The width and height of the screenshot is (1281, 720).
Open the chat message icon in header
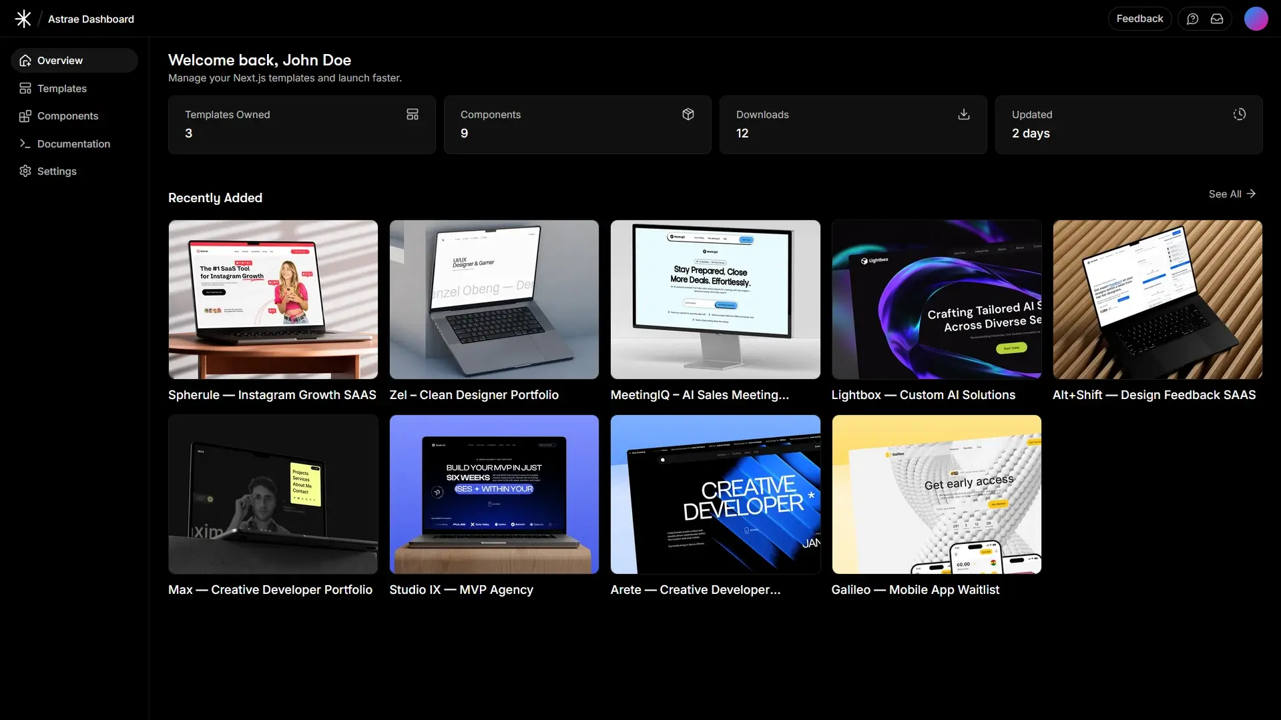[x=1192, y=19]
